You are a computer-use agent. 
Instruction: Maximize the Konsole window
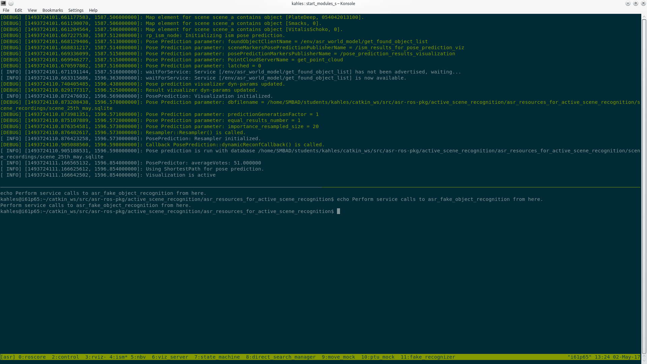pos(636,3)
